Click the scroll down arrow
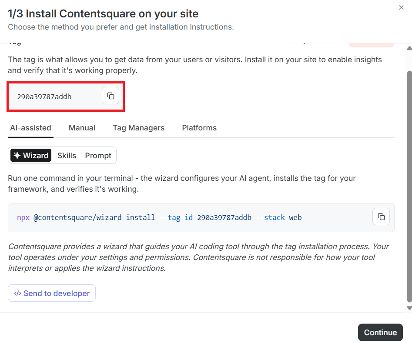412x343 pixels. coord(409,308)
